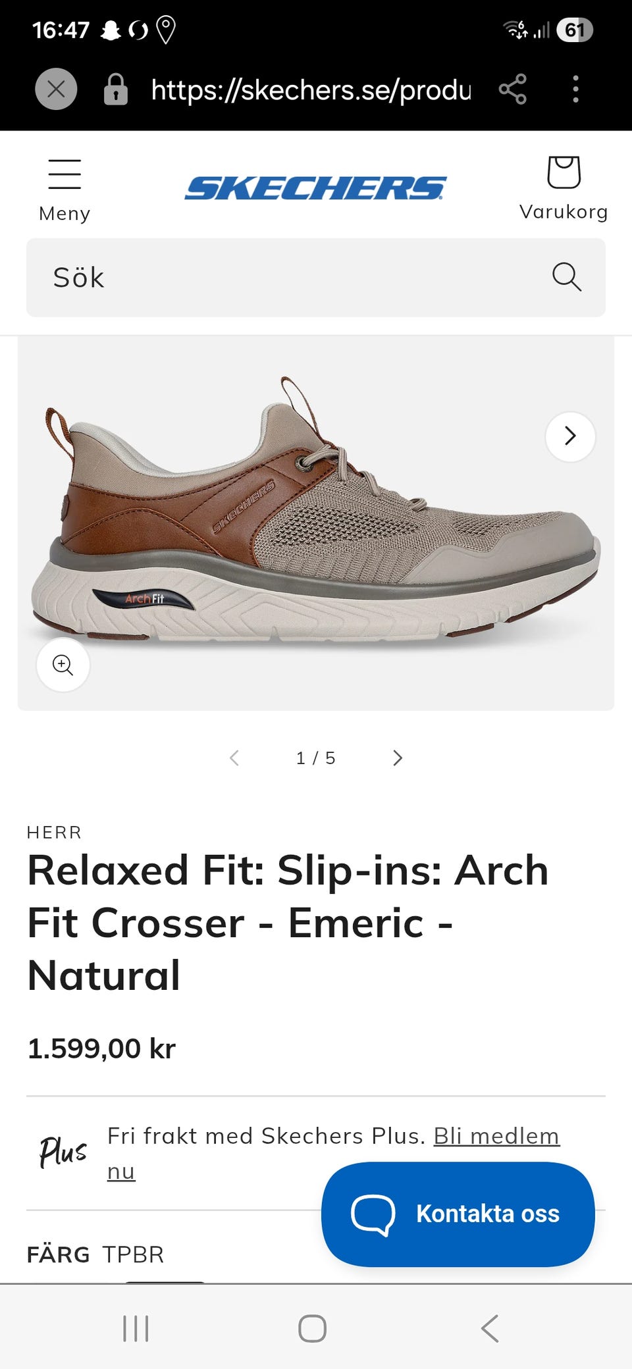Open the Kontakta oss chat button
The width and height of the screenshot is (632, 1369).
458,1214
